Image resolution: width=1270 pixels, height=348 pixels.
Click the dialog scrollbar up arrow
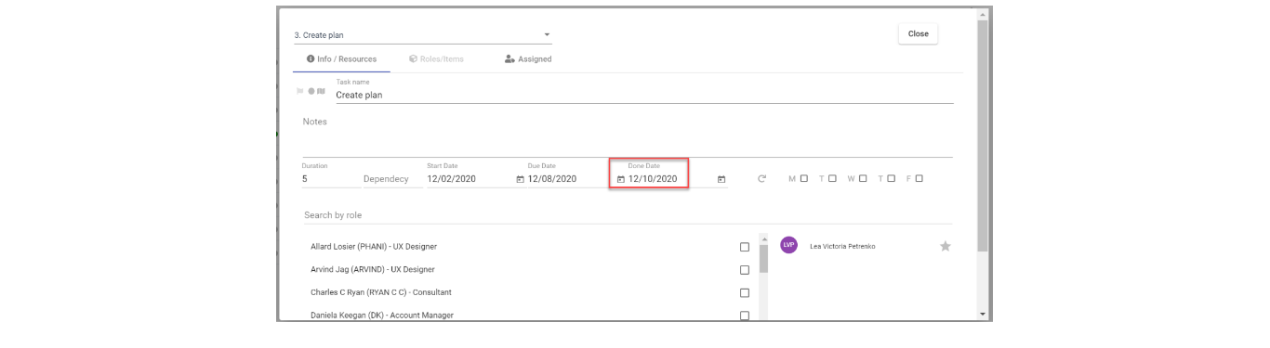983,14
